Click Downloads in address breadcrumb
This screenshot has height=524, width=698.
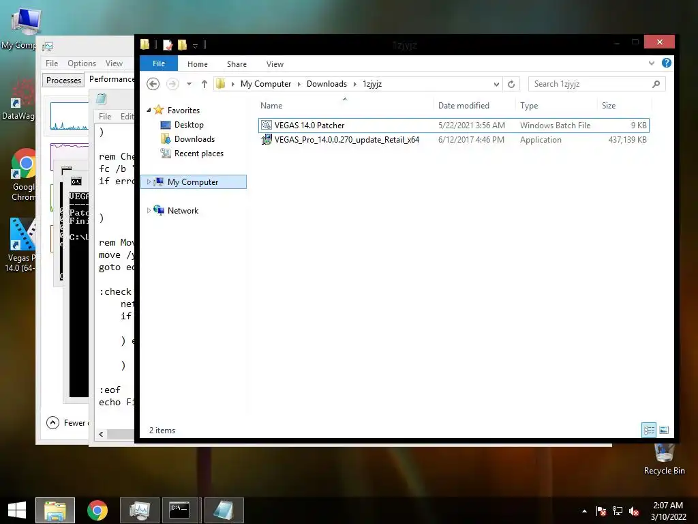point(327,84)
